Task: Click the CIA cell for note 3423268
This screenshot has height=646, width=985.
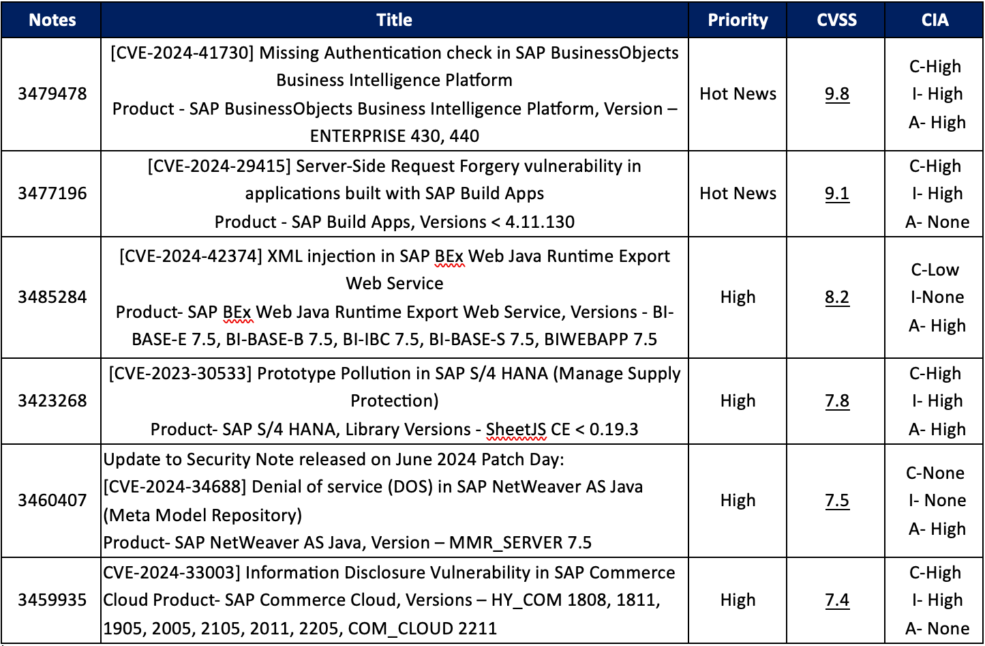Action: pos(935,401)
